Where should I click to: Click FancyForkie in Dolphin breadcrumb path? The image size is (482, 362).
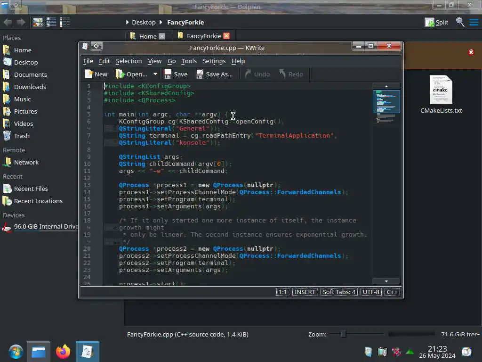coord(185,22)
